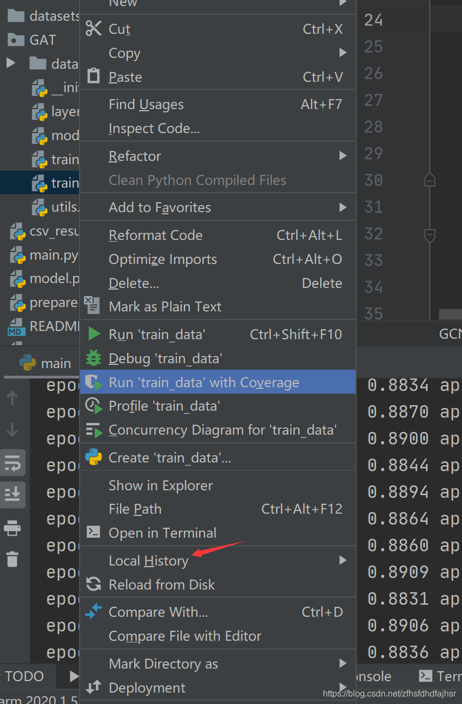Click the down arrow in run console
Image resolution: width=462 pixels, height=704 pixels.
click(12, 431)
